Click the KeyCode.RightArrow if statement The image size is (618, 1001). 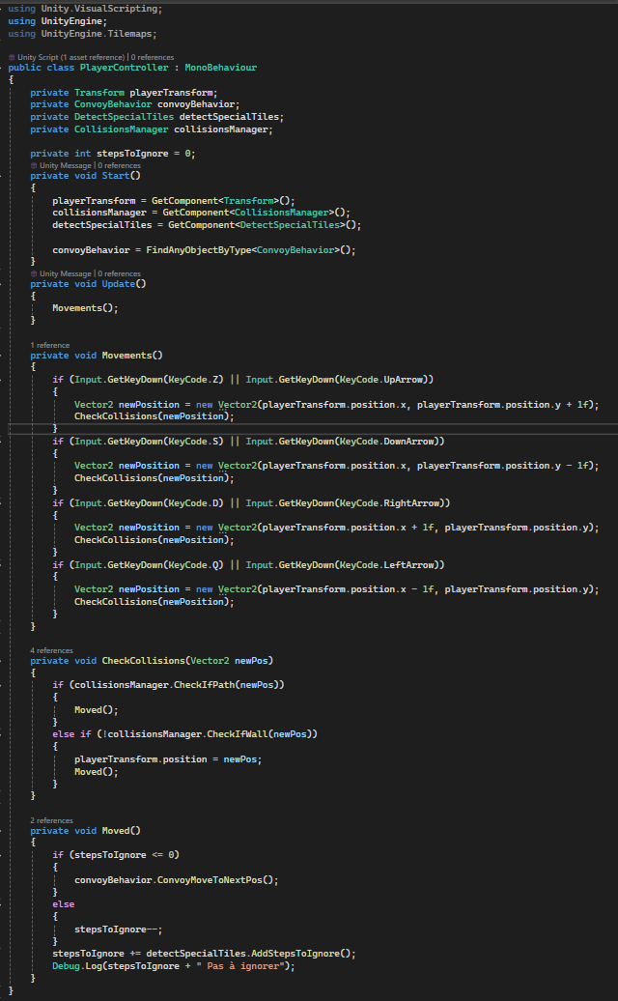coord(251,503)
